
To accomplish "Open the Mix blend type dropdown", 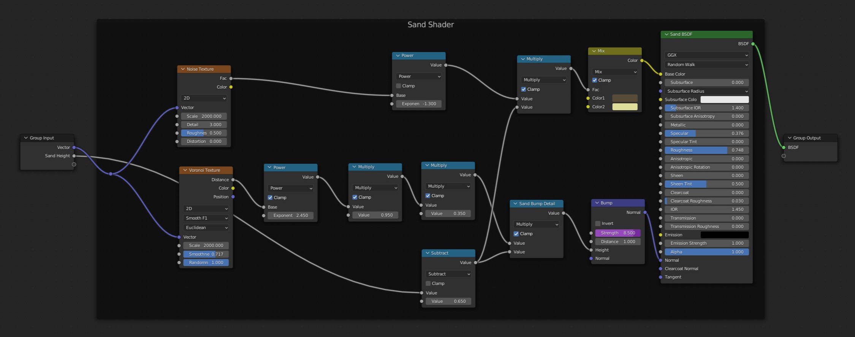I will 615,72.
